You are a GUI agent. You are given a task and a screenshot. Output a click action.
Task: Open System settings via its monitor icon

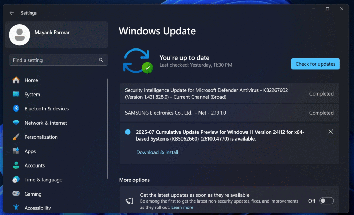[x=16, y=94]
